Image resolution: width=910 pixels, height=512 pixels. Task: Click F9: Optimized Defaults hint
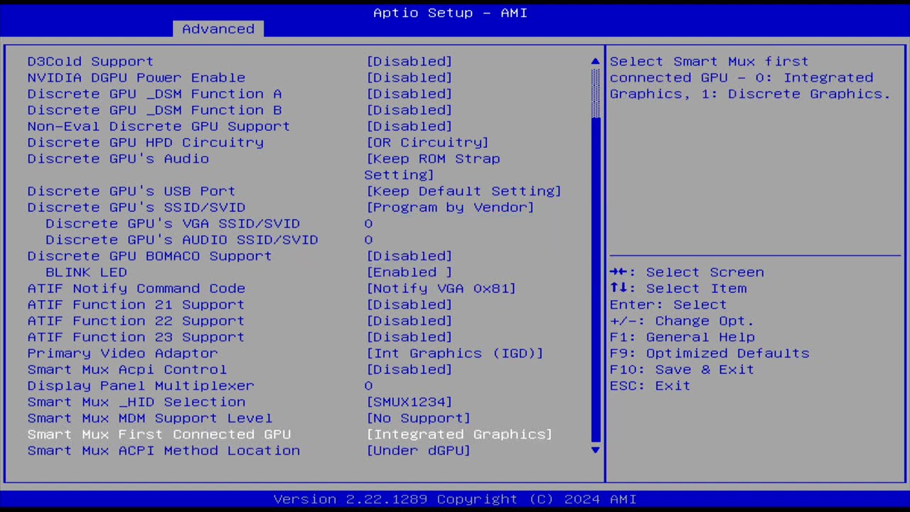point(710,353)
